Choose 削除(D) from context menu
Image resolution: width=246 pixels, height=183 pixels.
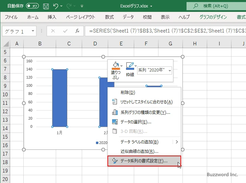(144, 93)
